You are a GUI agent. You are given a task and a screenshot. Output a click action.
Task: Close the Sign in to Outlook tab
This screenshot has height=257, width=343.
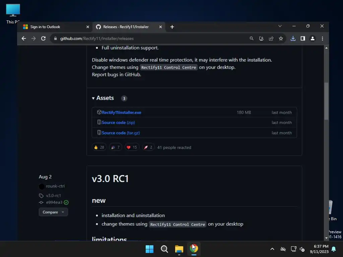(x=88, y=27)
